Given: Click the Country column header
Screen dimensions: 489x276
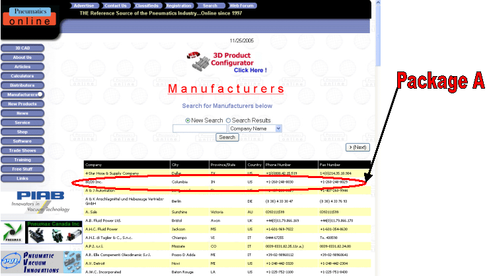Looking at the screenshot, I should pos(254,165).
